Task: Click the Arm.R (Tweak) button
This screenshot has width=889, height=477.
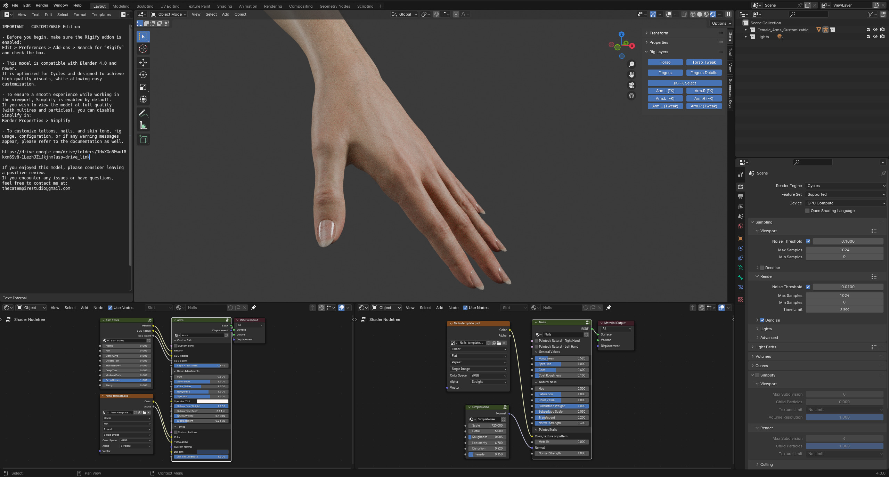Action: pos(704,106)
